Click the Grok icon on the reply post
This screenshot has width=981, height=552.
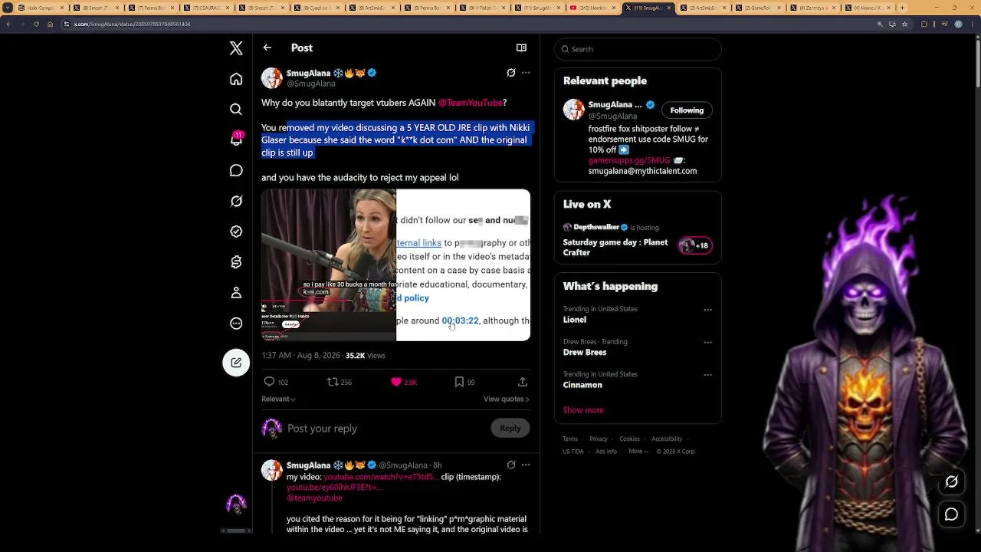[511, 465]
